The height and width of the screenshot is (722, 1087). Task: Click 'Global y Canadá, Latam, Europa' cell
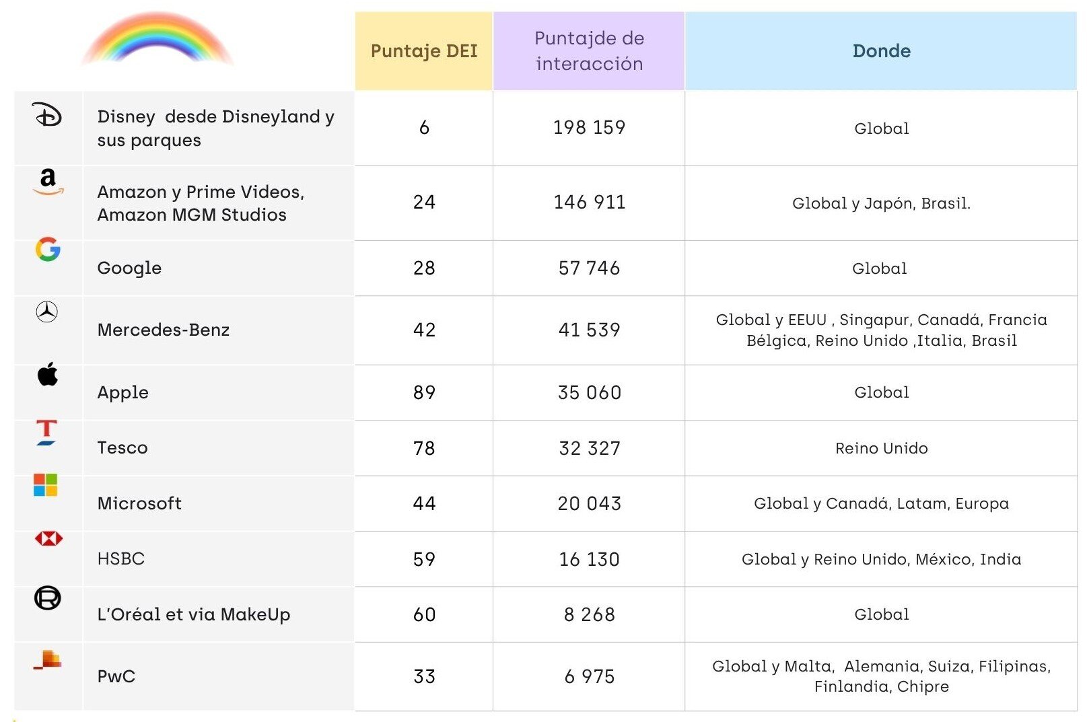pos(881,503)
